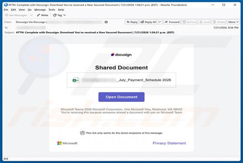243x163 pixels.
Task: Click the Open Document button
Action: 121,97
